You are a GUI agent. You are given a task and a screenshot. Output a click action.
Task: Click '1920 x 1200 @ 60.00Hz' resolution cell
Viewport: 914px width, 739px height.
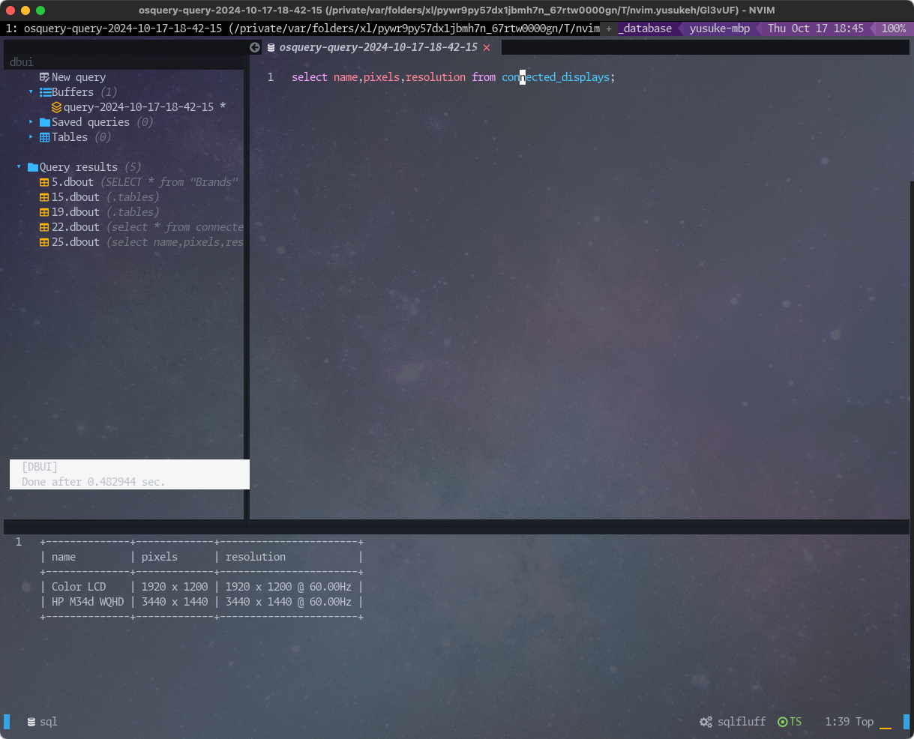[289, 587]
